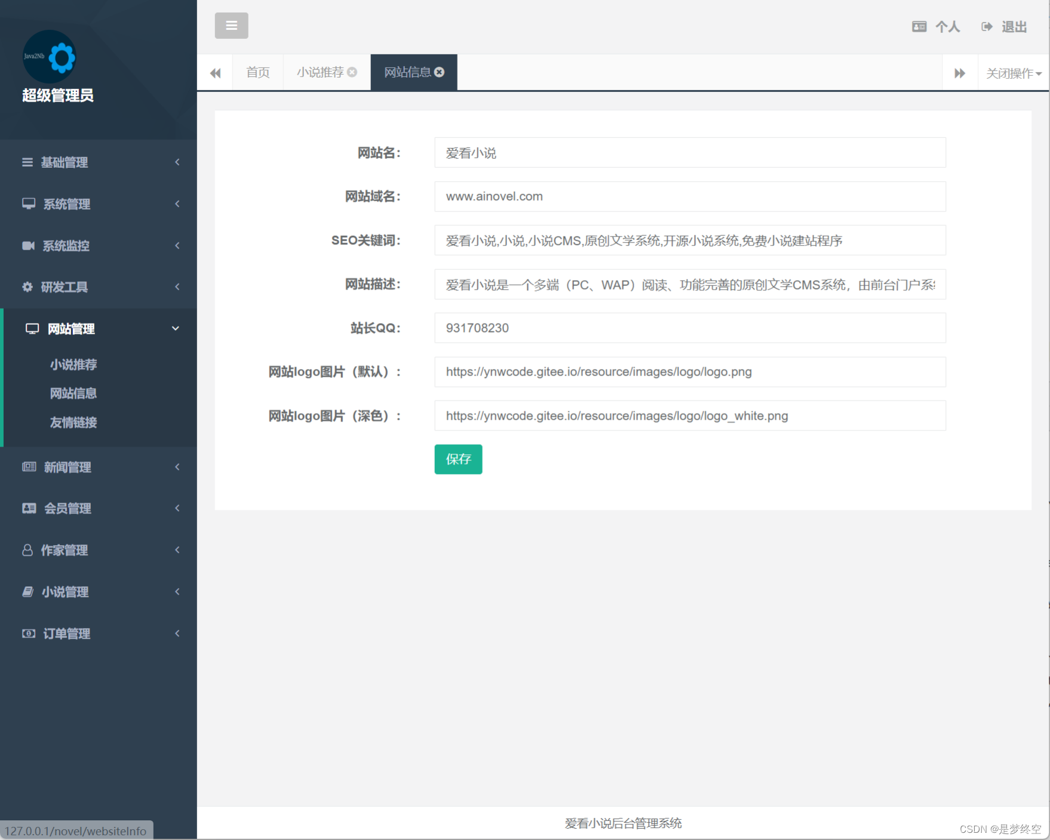Image resolution: width=1050 pixels, height=840 pixels.
Task: Close the 网站信息 tab
Action: click(439, 72)
